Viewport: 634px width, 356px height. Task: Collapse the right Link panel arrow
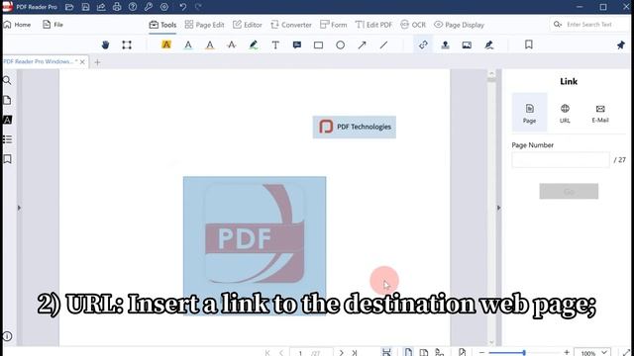click(x=498, y=208)
